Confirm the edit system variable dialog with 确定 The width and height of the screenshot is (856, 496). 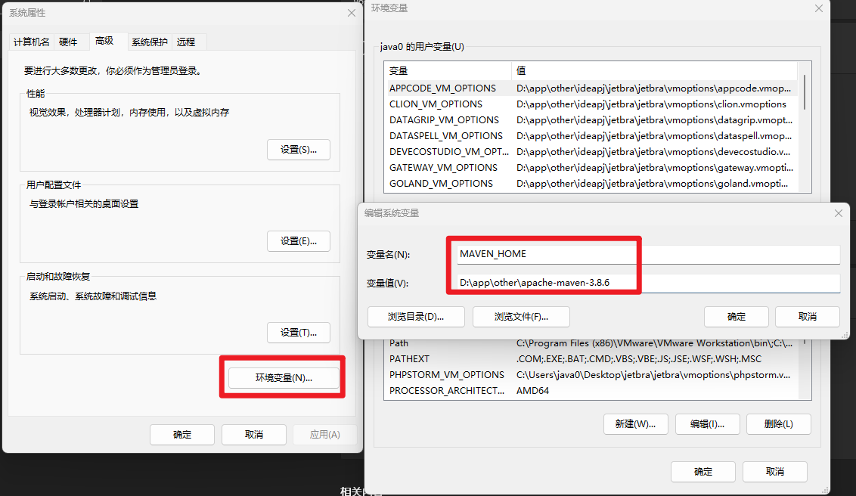[x=736, y=317]
